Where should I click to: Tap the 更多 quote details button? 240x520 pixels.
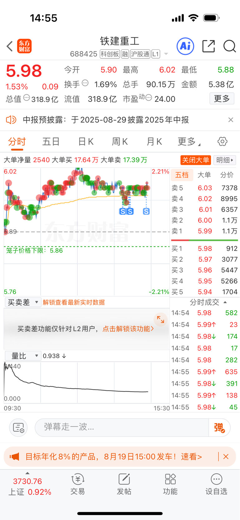pos(222,99)
